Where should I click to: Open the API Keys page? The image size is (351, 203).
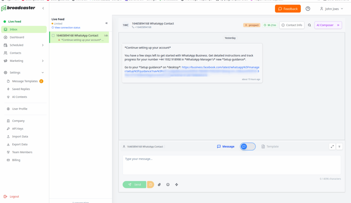[x=17, y=128]
